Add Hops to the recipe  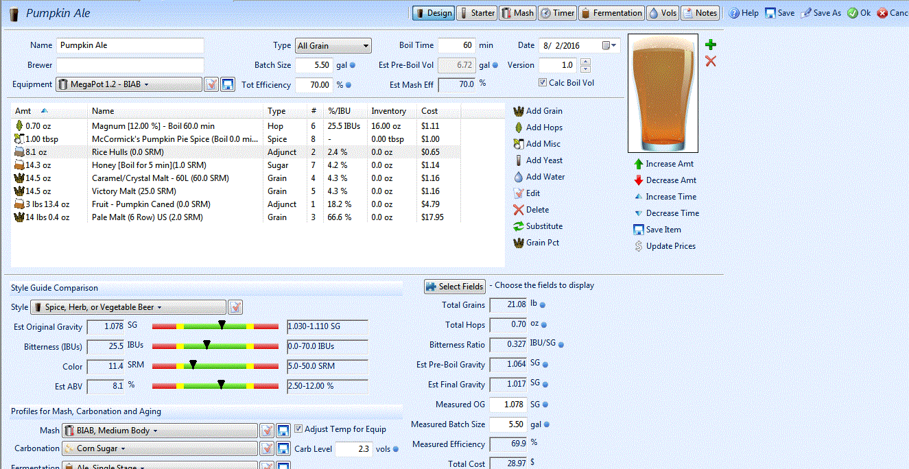[x=538, y=128]
